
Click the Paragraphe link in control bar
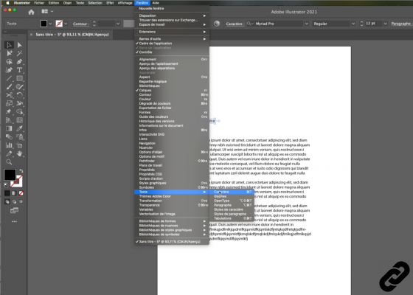pyautogui.click(x=401, y=24)
